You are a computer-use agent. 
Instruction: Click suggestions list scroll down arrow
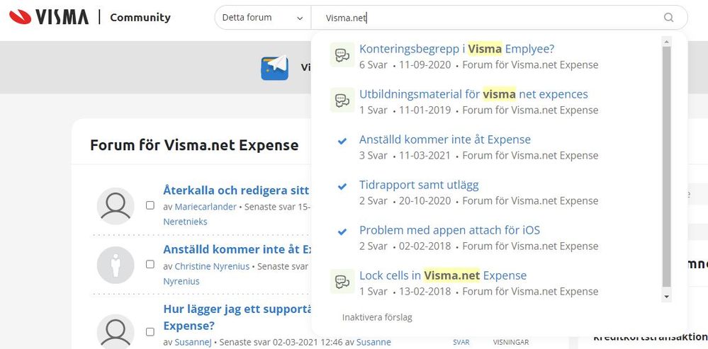pos(666,297)
